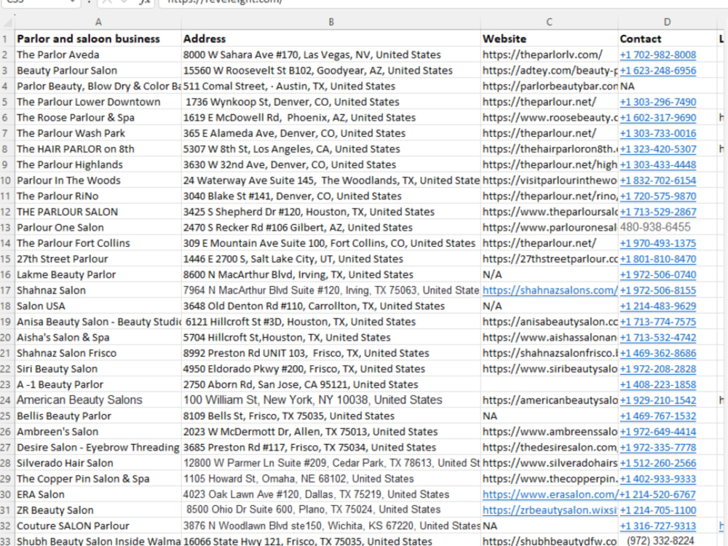Select cell 'The Parlor Aveda'
Image resolution: width=728 pixels, height=546 pixels.
click(98, 55)
